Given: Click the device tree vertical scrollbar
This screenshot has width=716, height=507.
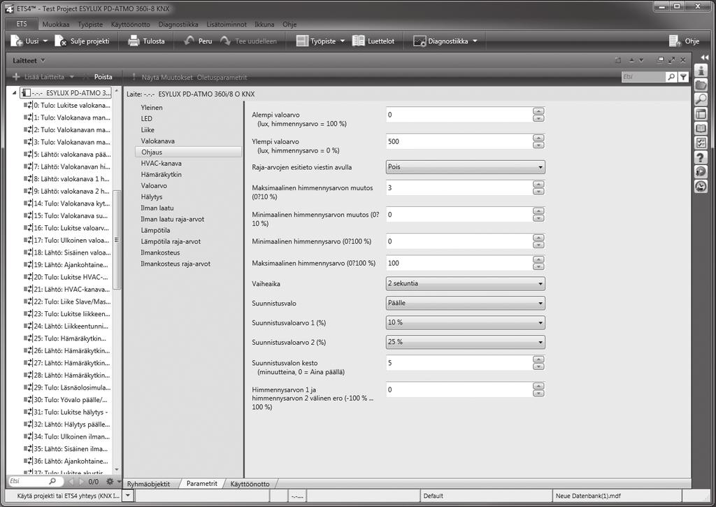Looking at the screenshot, I should [117, 239].
